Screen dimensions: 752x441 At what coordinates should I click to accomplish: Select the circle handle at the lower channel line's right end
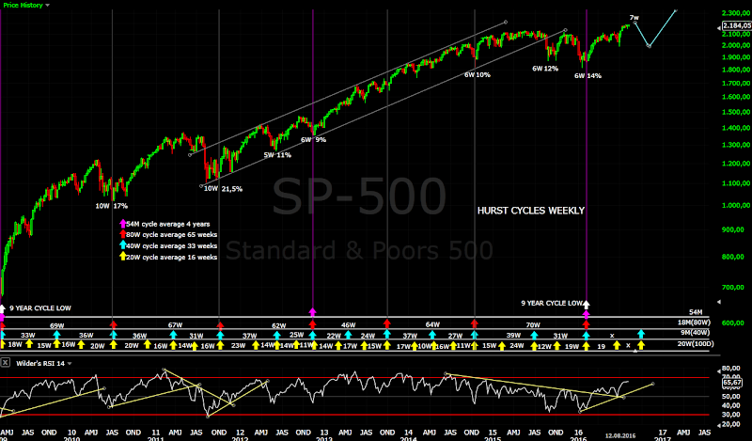click(x=566, y=30)
